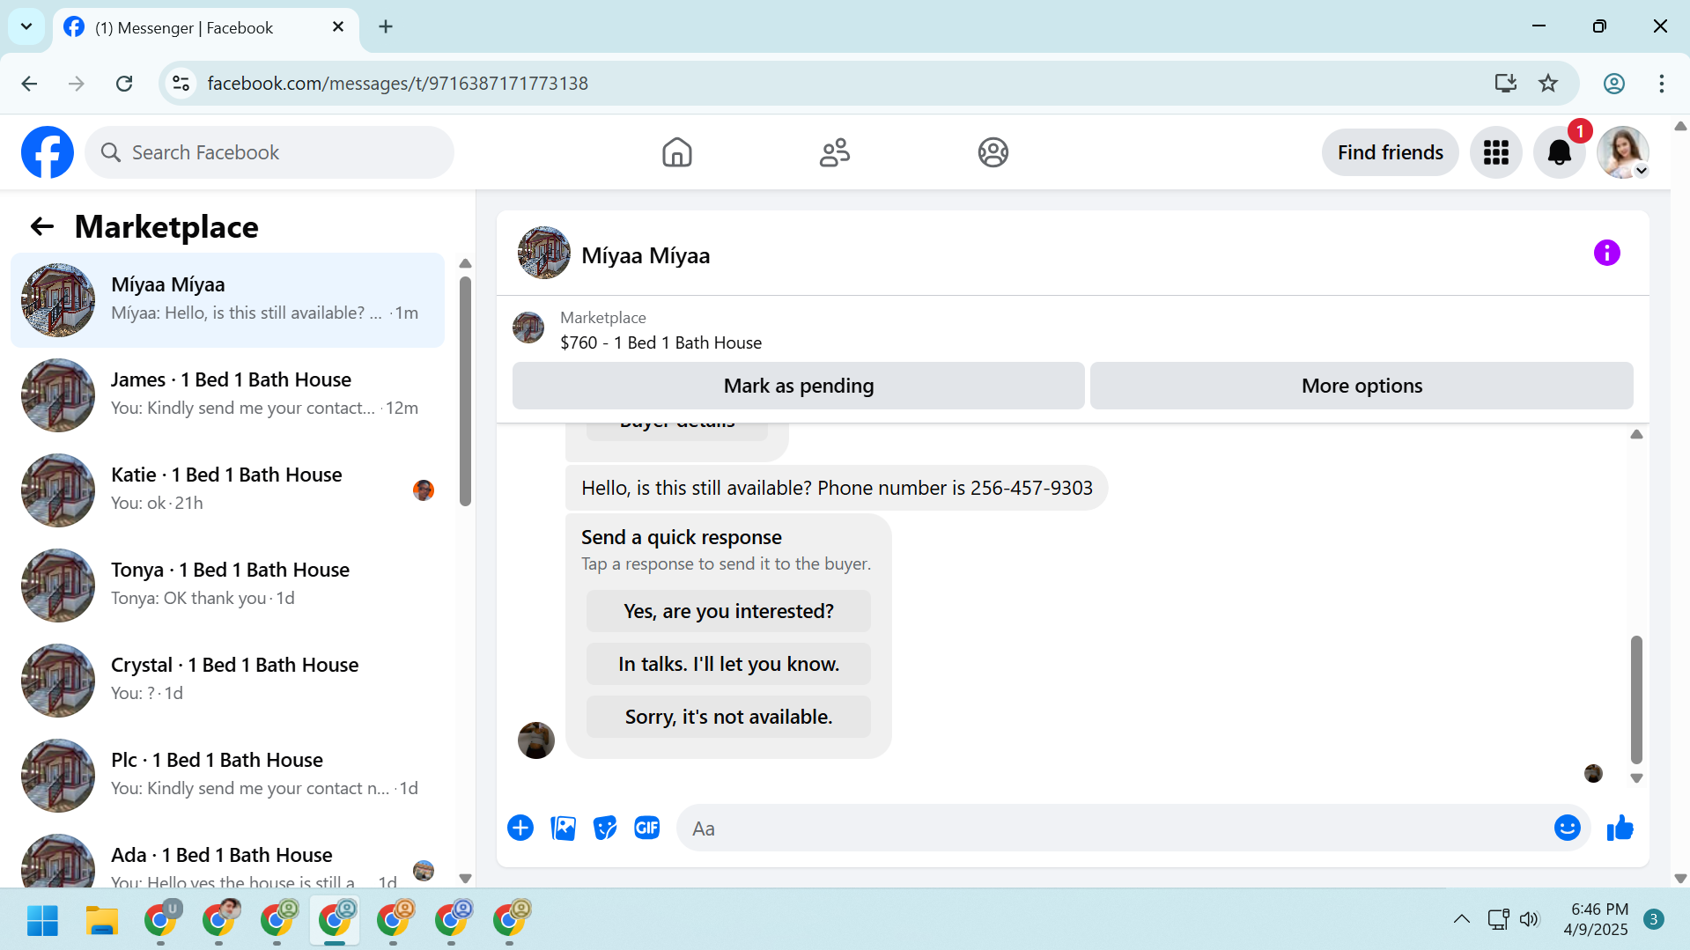
Task: Open the emoji picker in message box
Action: pyautogui.click(x=1567, y=828)
